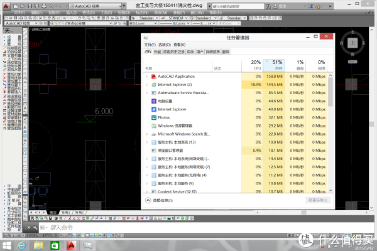Open the 选项(O) menu in Task Manager
Screen dimensions: 377x251
165,45
